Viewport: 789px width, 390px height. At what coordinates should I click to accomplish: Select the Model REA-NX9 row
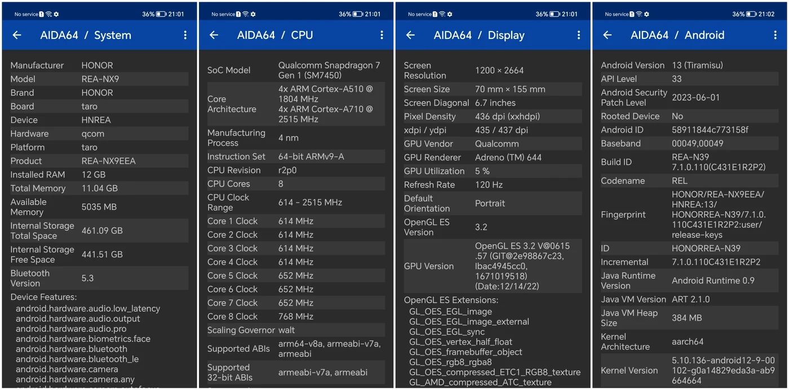(99, 79)
